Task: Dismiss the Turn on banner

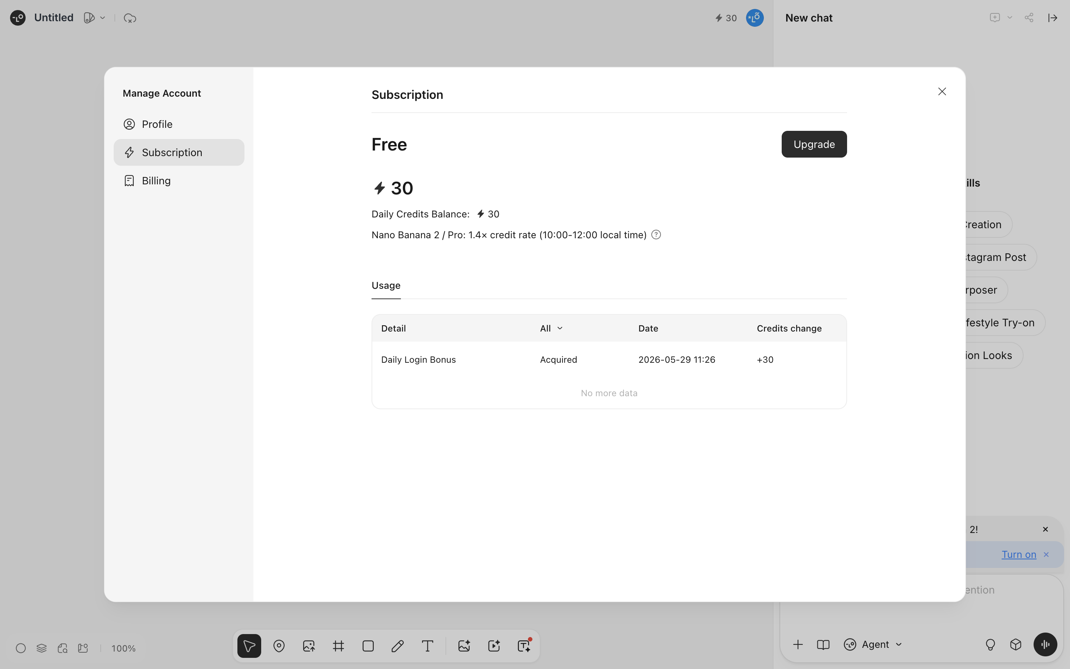Action: click(1046, 555)
